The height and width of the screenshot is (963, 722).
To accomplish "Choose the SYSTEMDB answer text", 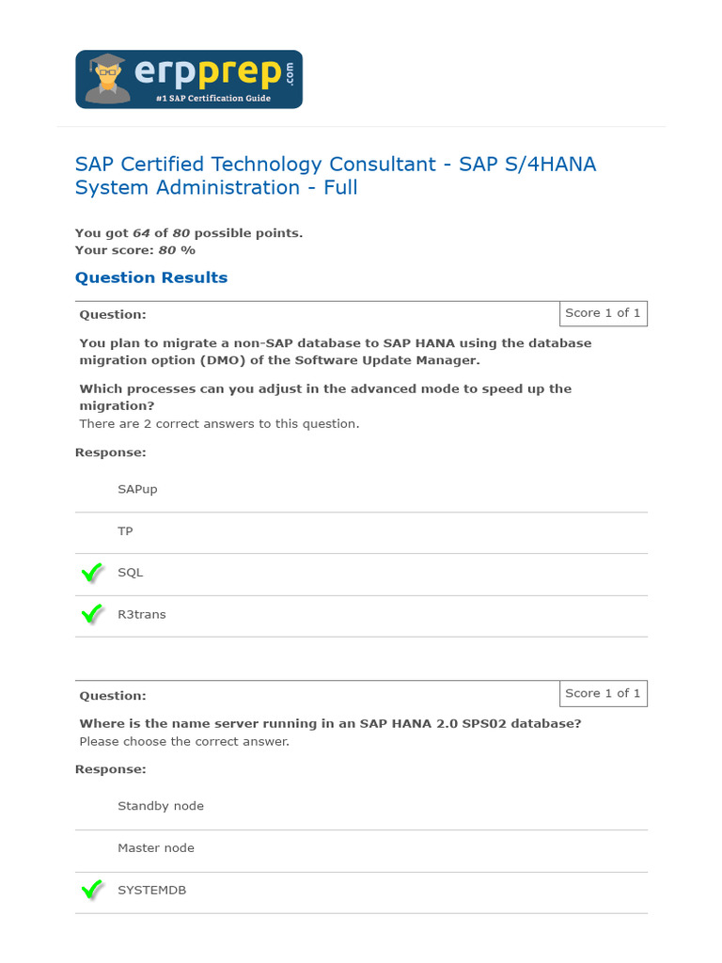I will [x=151, y=890].
